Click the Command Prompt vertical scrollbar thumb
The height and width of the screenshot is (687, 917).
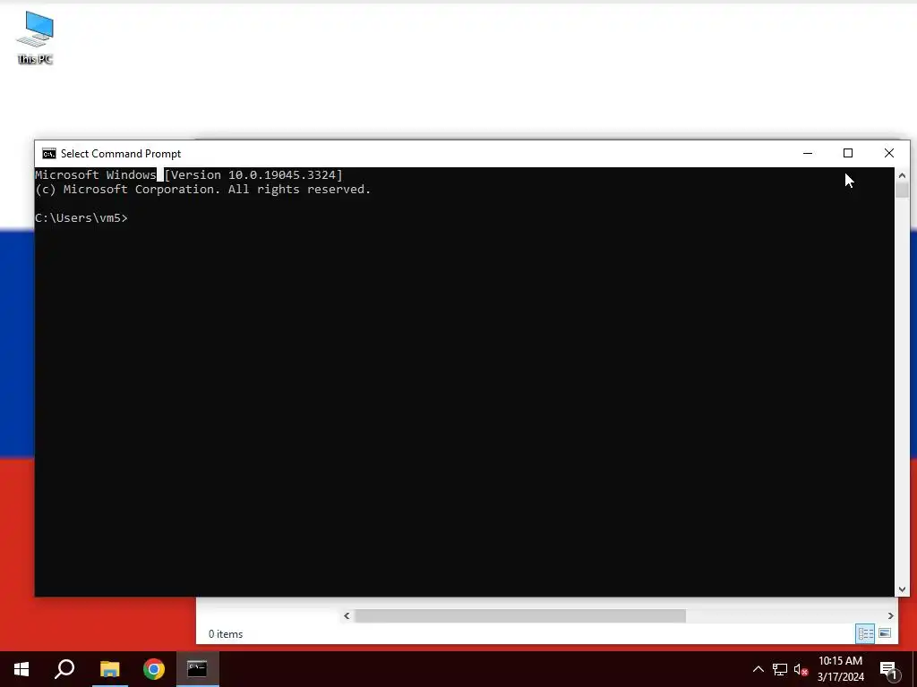(902, 190)
